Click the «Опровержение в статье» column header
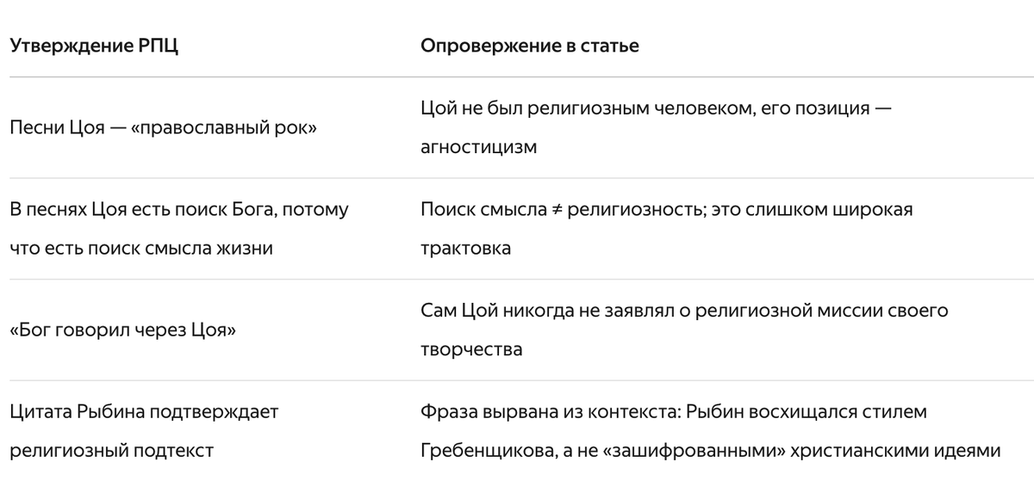1034x499 pixels. tap(530, 46)
